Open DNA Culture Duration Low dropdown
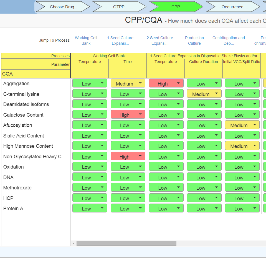This screenshot has width=266, height=258. point(204,177)
